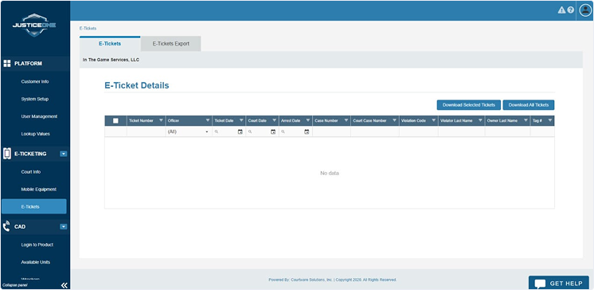
Task: Open User Management in the sidebar
Action: coord(39,116)
